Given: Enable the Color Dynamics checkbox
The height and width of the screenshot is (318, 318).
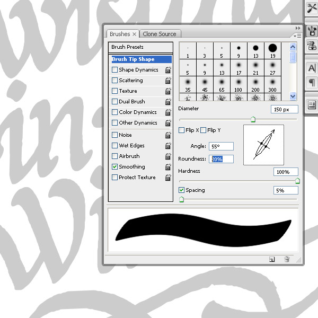Looking at the screenshot, I should tap(114, 112).
